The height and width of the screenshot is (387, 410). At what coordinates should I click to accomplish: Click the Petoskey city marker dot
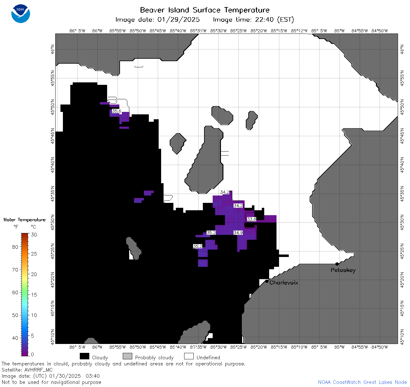(x=337, y=264)
